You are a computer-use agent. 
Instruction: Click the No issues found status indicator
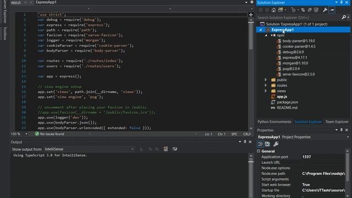coord(50,134)
